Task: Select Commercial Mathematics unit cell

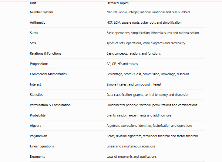Action: [48, 74]
